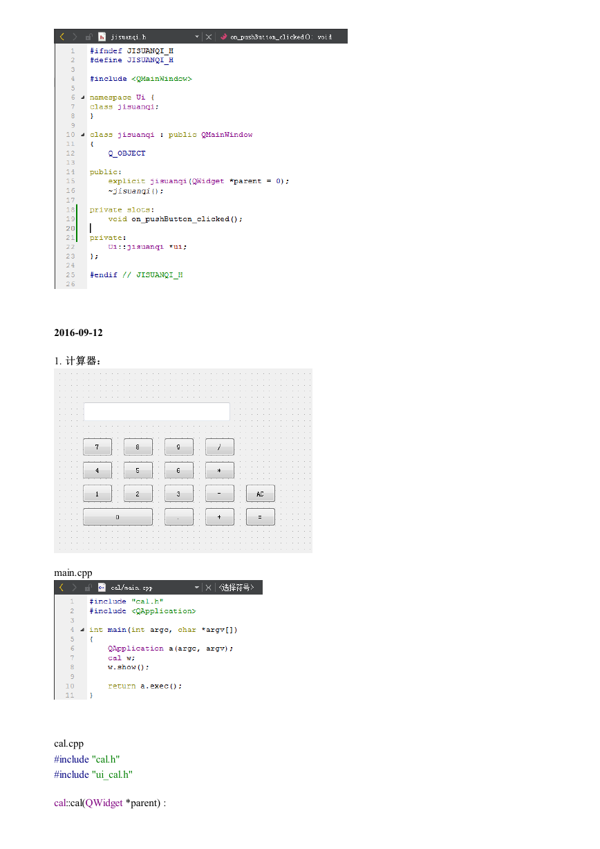This screenshot has height=849, width=600.
Task: Close the jisuanqi.h document
Action: (x=209, y=37)
